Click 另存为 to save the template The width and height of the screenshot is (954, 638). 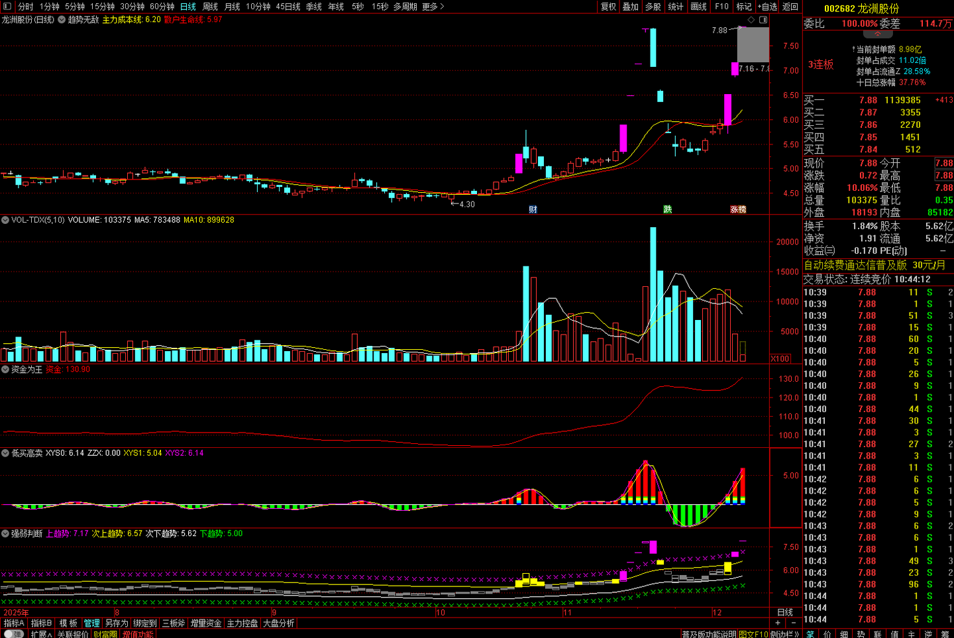click(x=117, y=623)
